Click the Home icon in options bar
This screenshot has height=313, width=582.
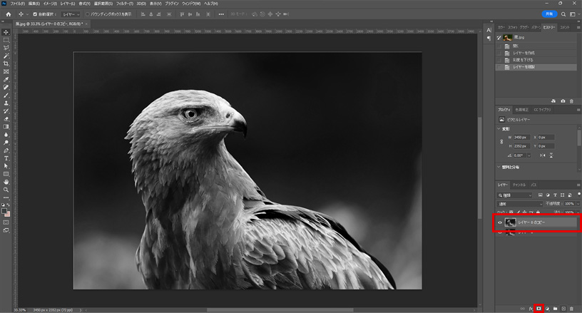coord(8,14)
